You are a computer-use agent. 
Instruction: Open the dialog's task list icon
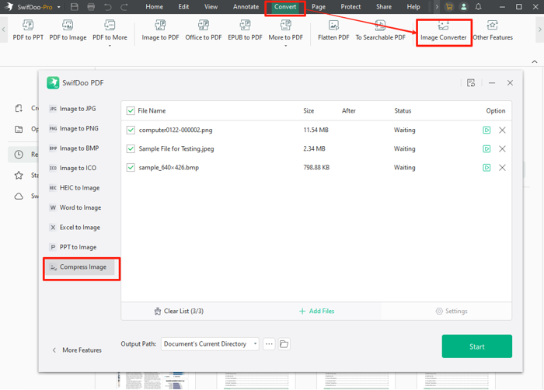[x=471, y=83]
